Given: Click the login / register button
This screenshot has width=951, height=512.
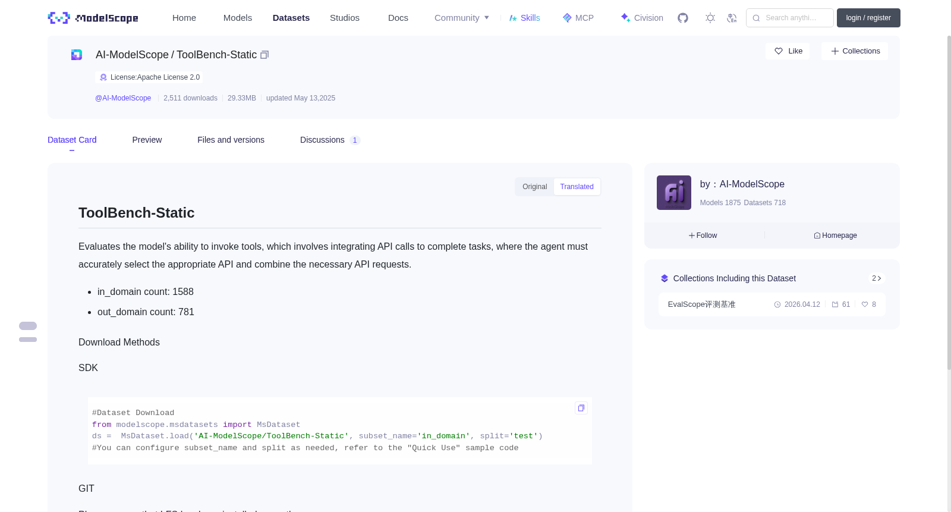Looking at the screenshot, I should [868, 18].
